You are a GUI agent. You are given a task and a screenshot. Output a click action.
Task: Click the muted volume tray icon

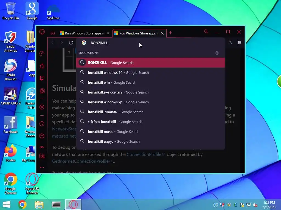pyautogui.click(x=255, y=205)
